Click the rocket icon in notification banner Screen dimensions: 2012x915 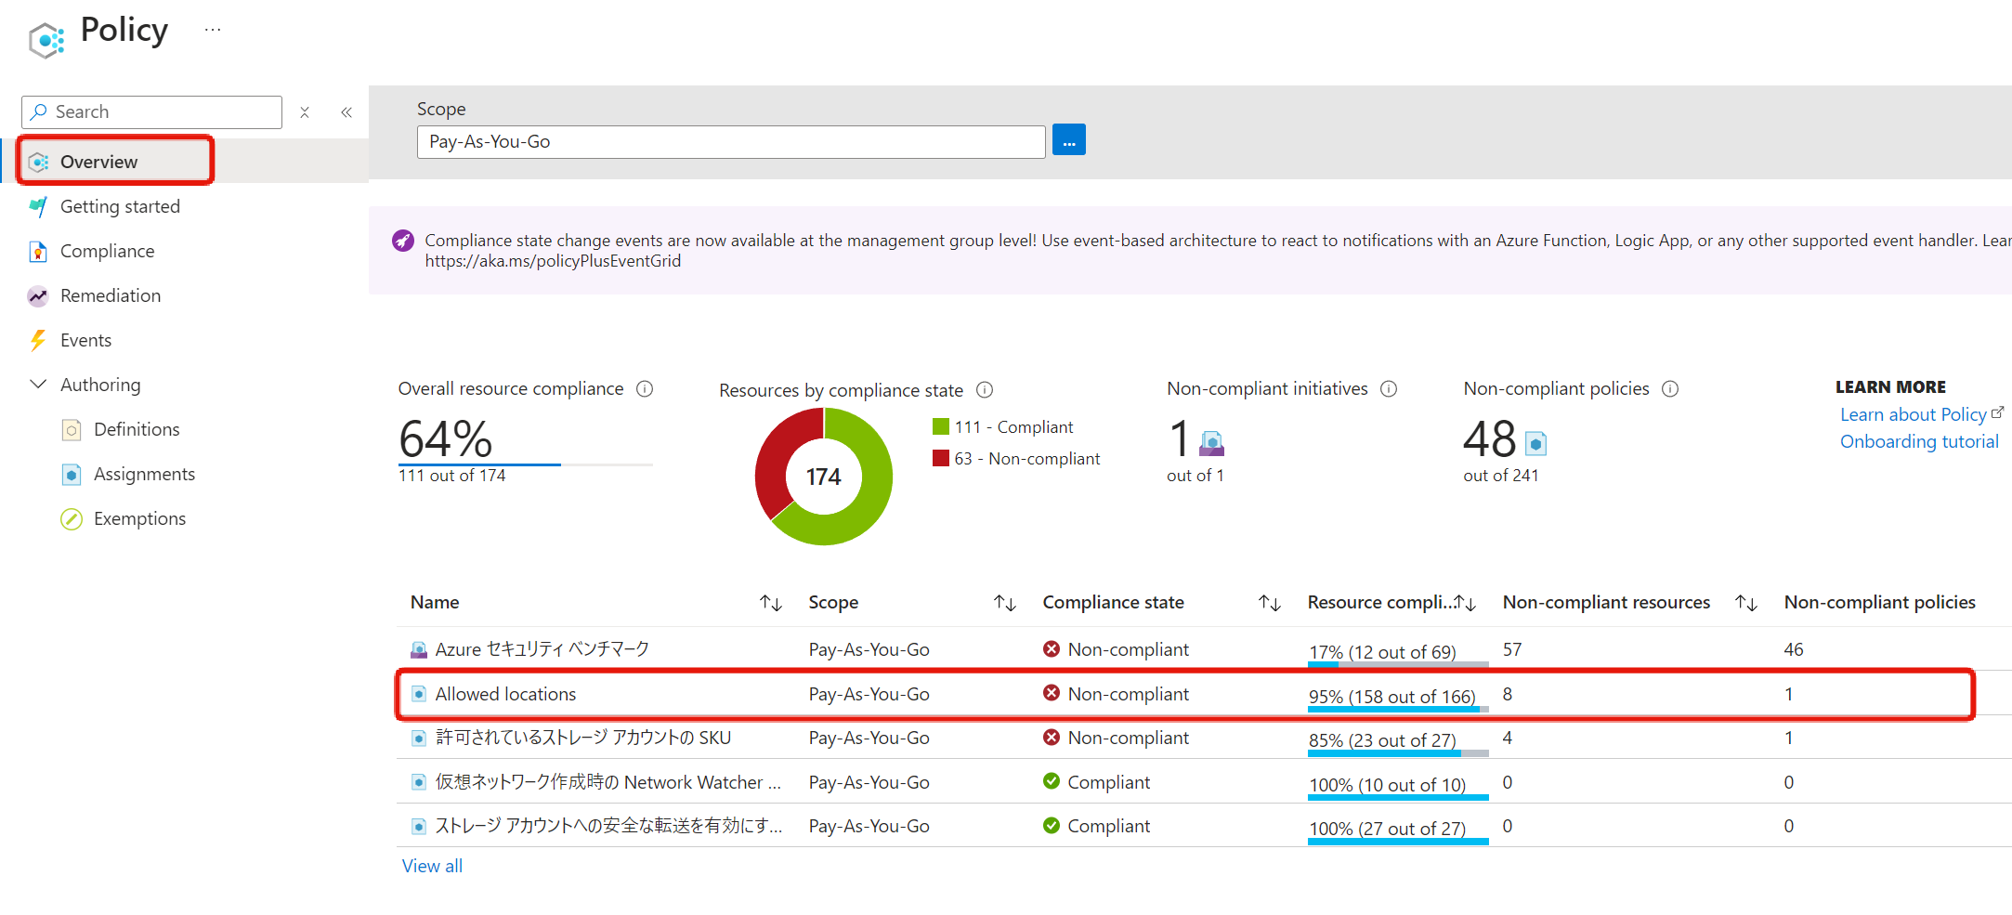pos(403,241)
